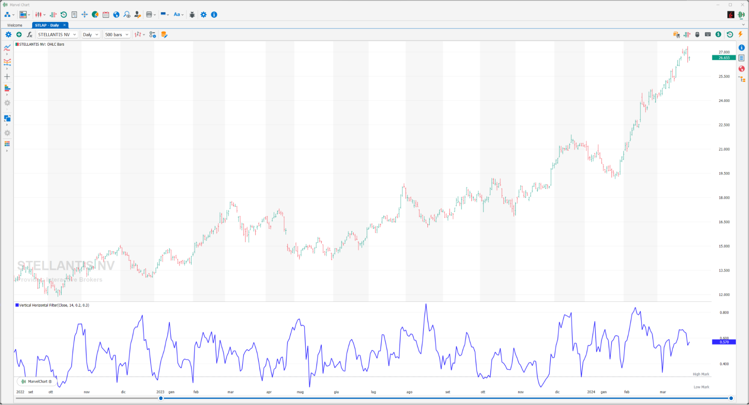
Task: Click the 26.655 current price label
Action: (x=724, y=58)
